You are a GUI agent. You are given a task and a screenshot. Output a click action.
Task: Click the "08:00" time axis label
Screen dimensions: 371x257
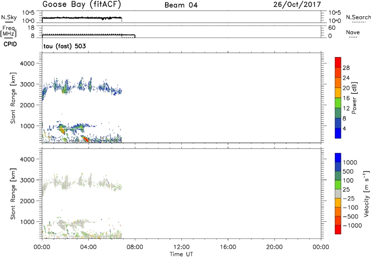[135, 247]
